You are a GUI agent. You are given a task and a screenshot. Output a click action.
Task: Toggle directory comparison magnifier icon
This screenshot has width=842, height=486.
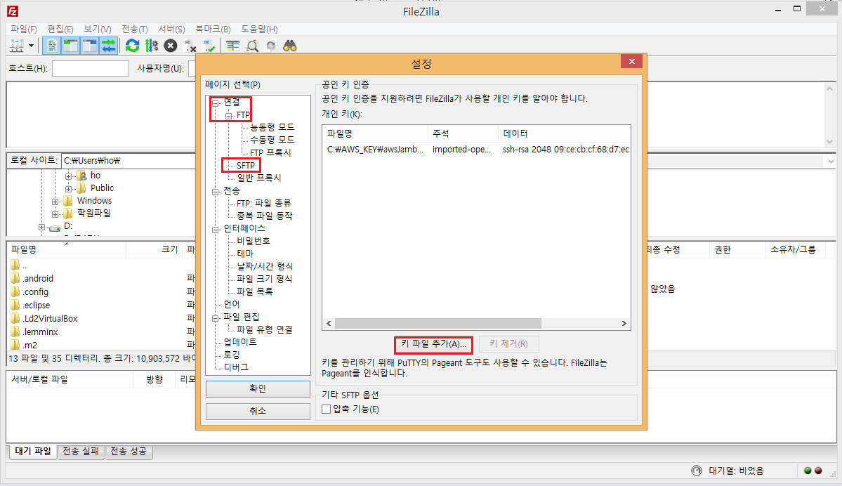pyautogui.click(x=252, y=46)
